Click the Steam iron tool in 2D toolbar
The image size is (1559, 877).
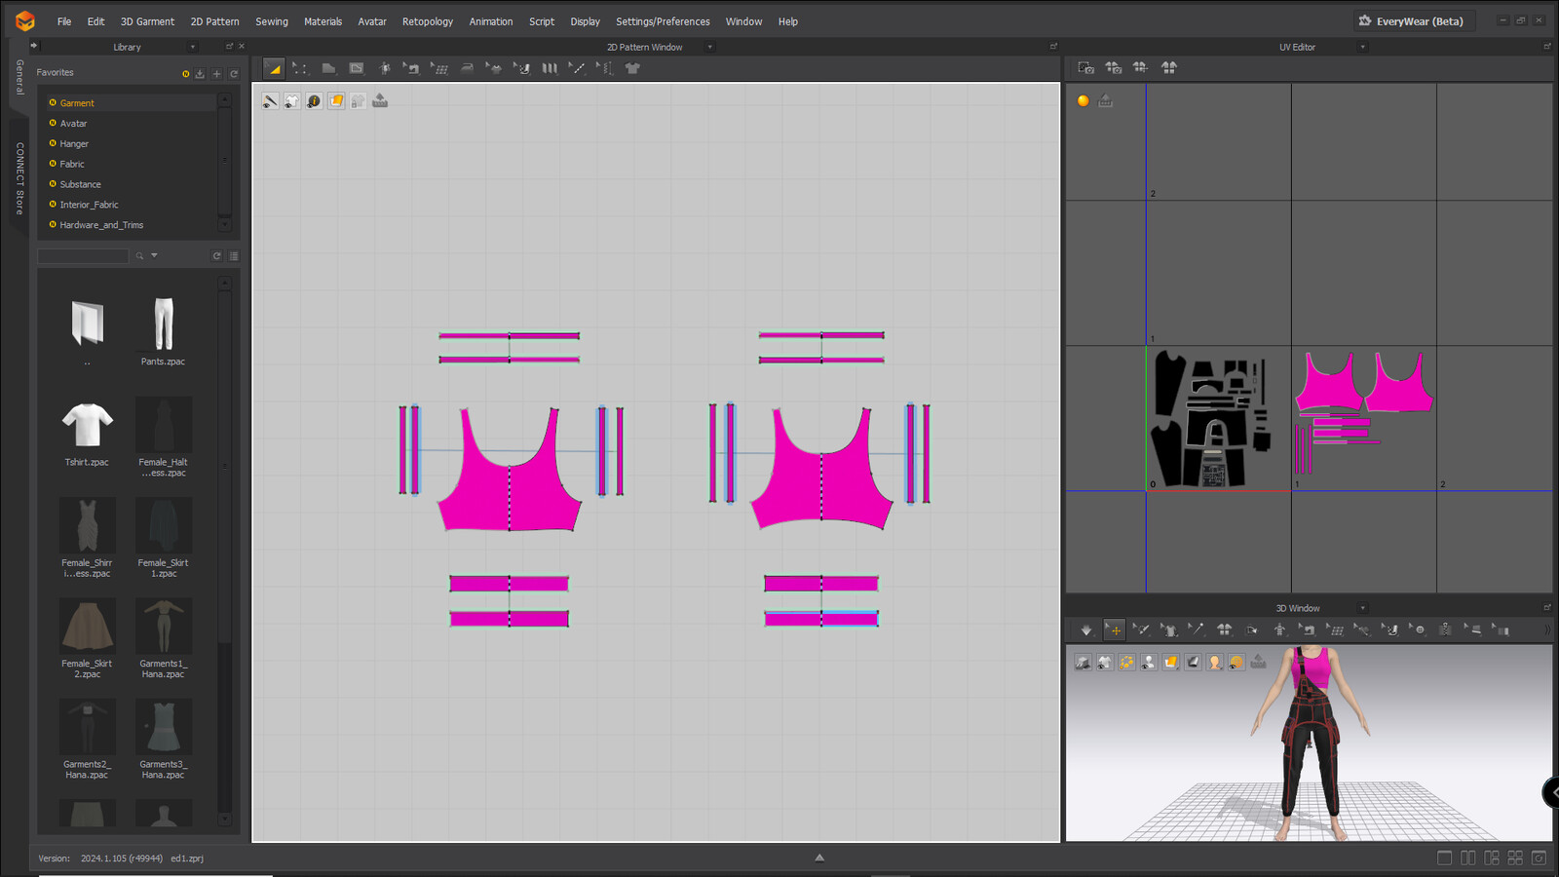[x=467, y=68]
